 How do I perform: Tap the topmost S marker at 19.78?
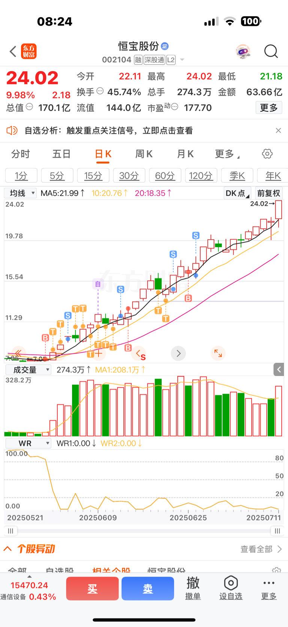click(x=196, y=236)
